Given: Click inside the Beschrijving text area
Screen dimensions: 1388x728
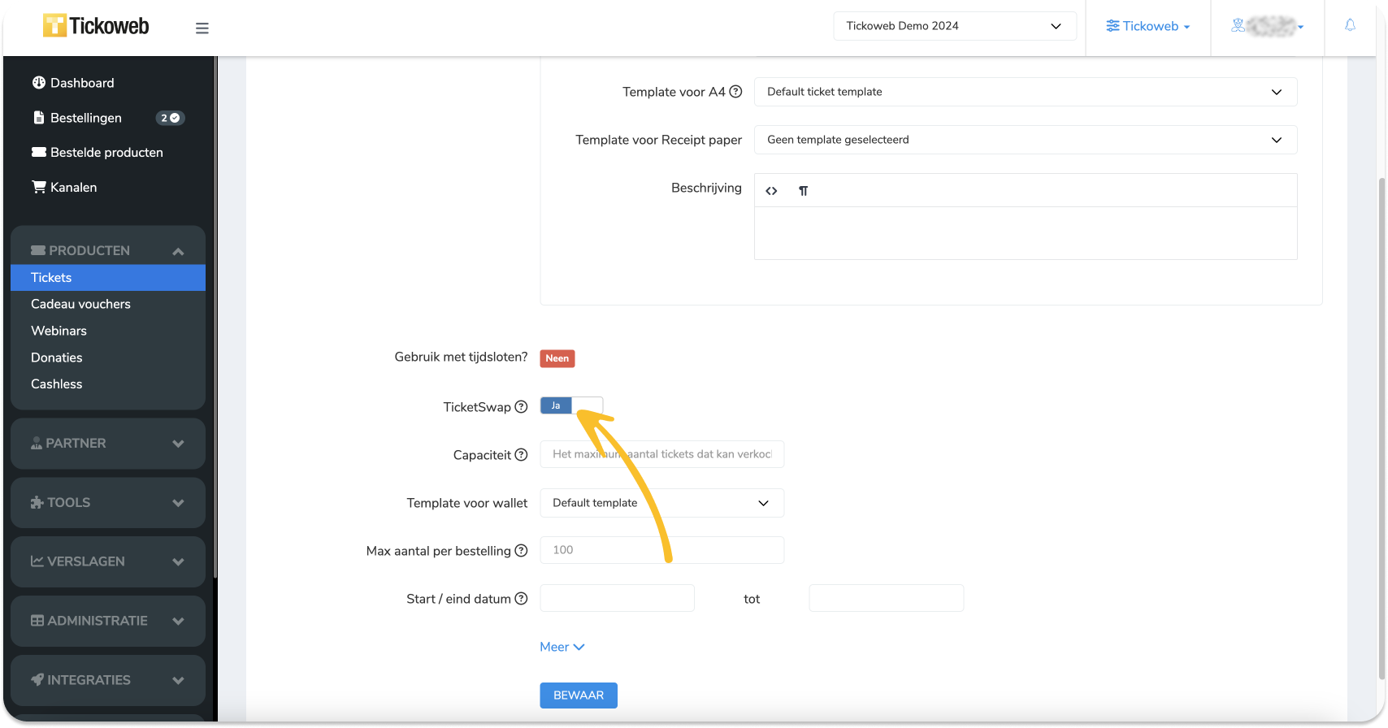Looking at the screenshot, I should coord(1026,233).
